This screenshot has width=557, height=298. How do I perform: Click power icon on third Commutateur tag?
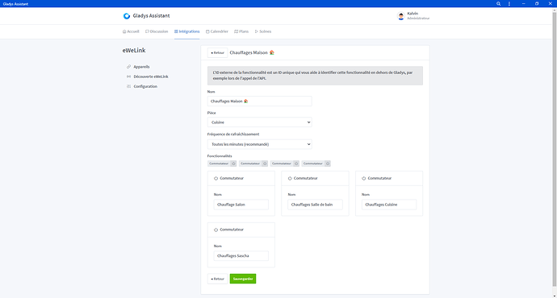click(296, 163)
